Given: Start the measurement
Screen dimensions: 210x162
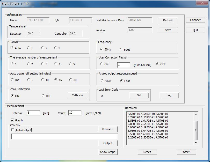Looking at the screenshot, I should click(x=186, y=152).
